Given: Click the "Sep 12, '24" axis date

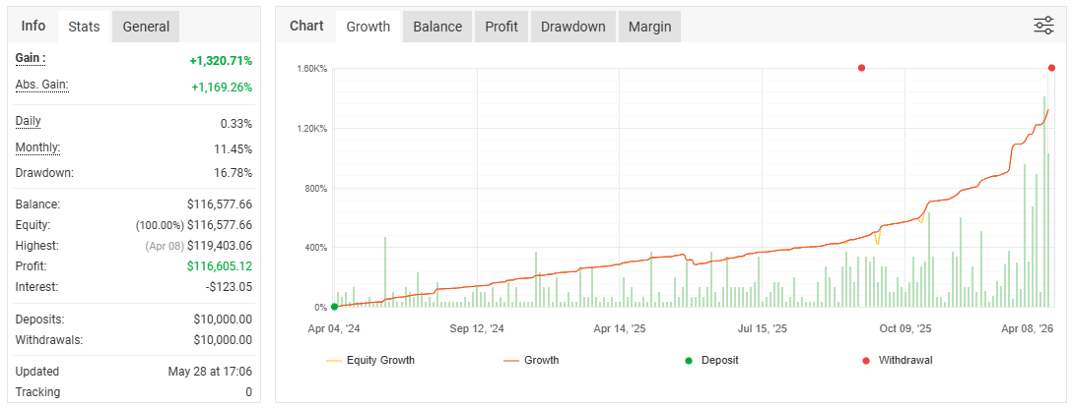Looking at the screenshot, I should tap(477, 328).
